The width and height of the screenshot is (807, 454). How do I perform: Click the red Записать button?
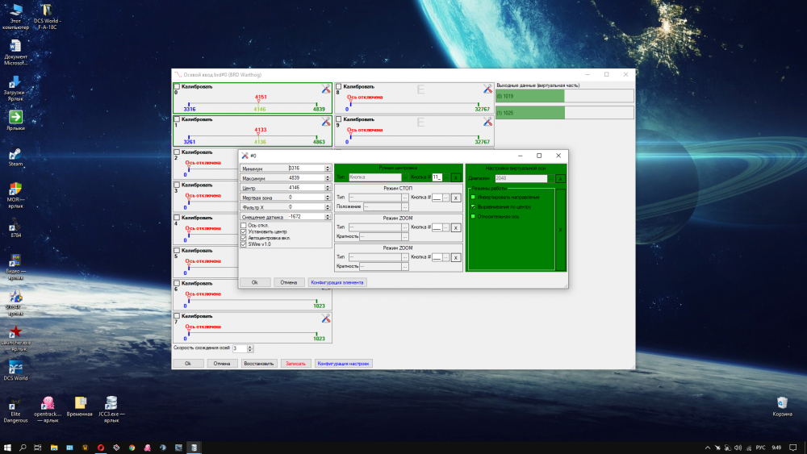(295, 364)
